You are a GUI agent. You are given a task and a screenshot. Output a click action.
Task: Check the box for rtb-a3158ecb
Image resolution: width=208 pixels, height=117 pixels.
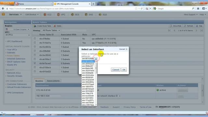tap(35, 67)
